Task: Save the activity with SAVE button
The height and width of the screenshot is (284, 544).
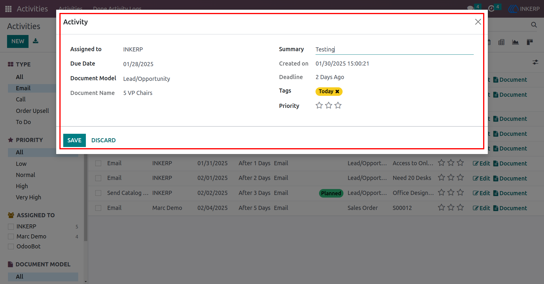Action: tap(74, 140)
